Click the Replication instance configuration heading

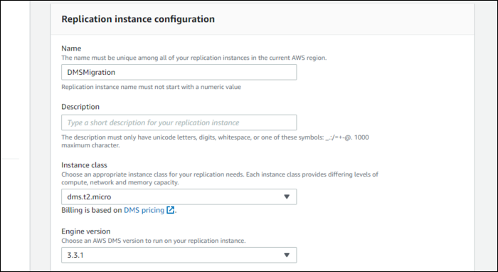tap(138, 19)
